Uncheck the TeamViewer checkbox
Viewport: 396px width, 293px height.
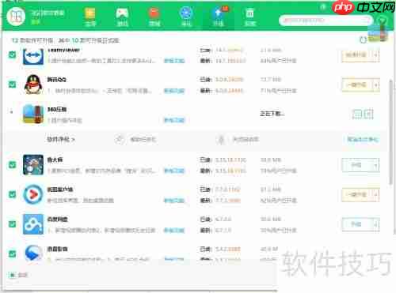click(x=12, y=54)
